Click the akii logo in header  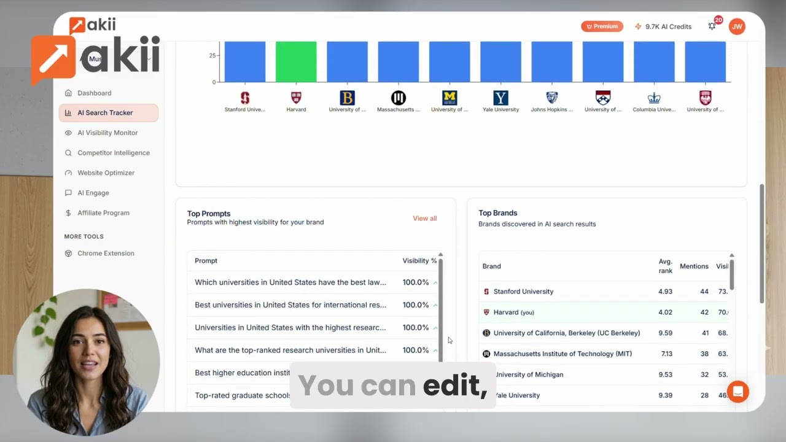(92, 25)
